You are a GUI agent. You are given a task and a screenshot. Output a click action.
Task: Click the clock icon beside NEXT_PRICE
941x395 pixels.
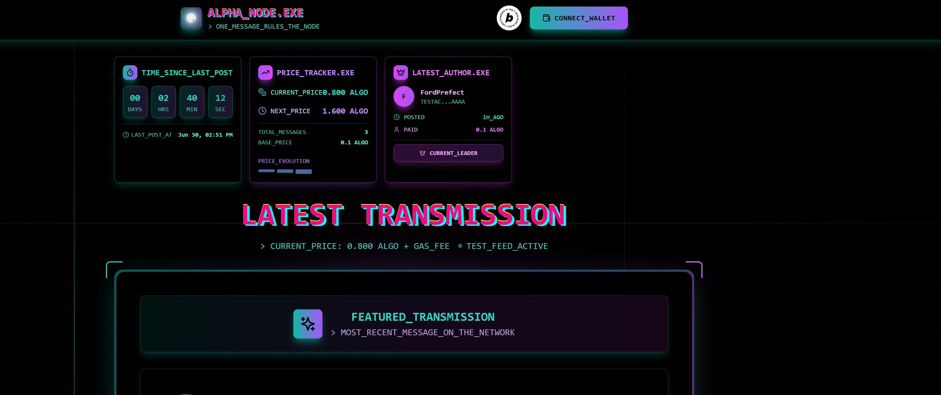click(262, 111)
